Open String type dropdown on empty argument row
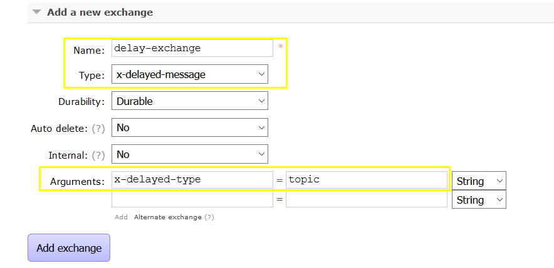The width and height of the screenshot is (554, 268). pos(479,200)
